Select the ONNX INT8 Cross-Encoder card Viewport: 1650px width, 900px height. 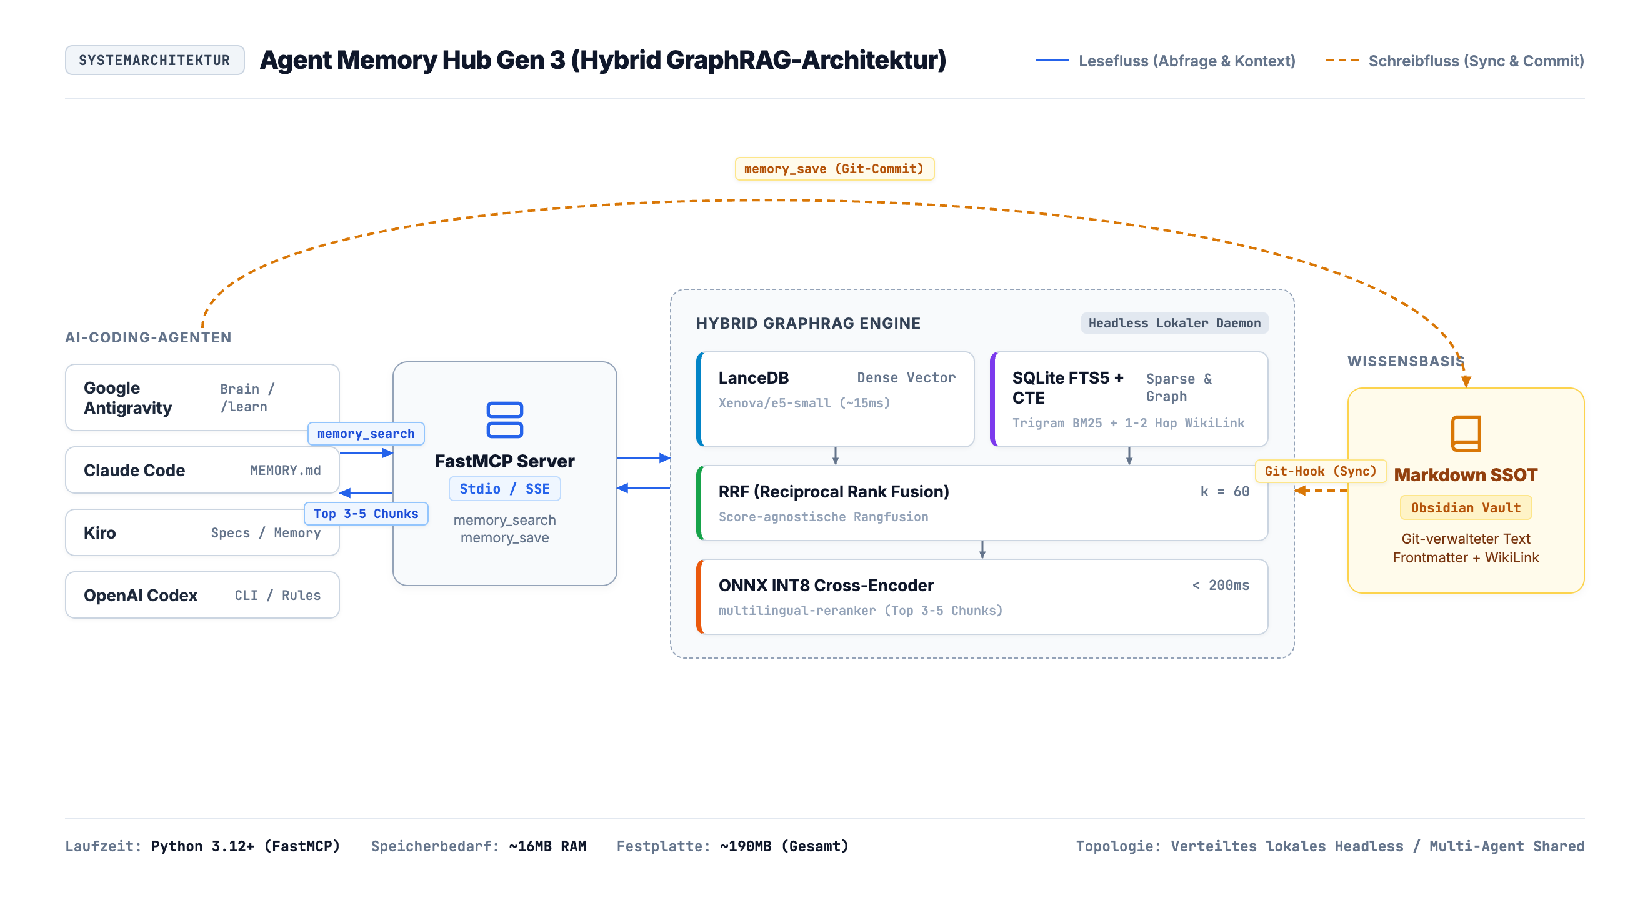[x=982, y=597]
